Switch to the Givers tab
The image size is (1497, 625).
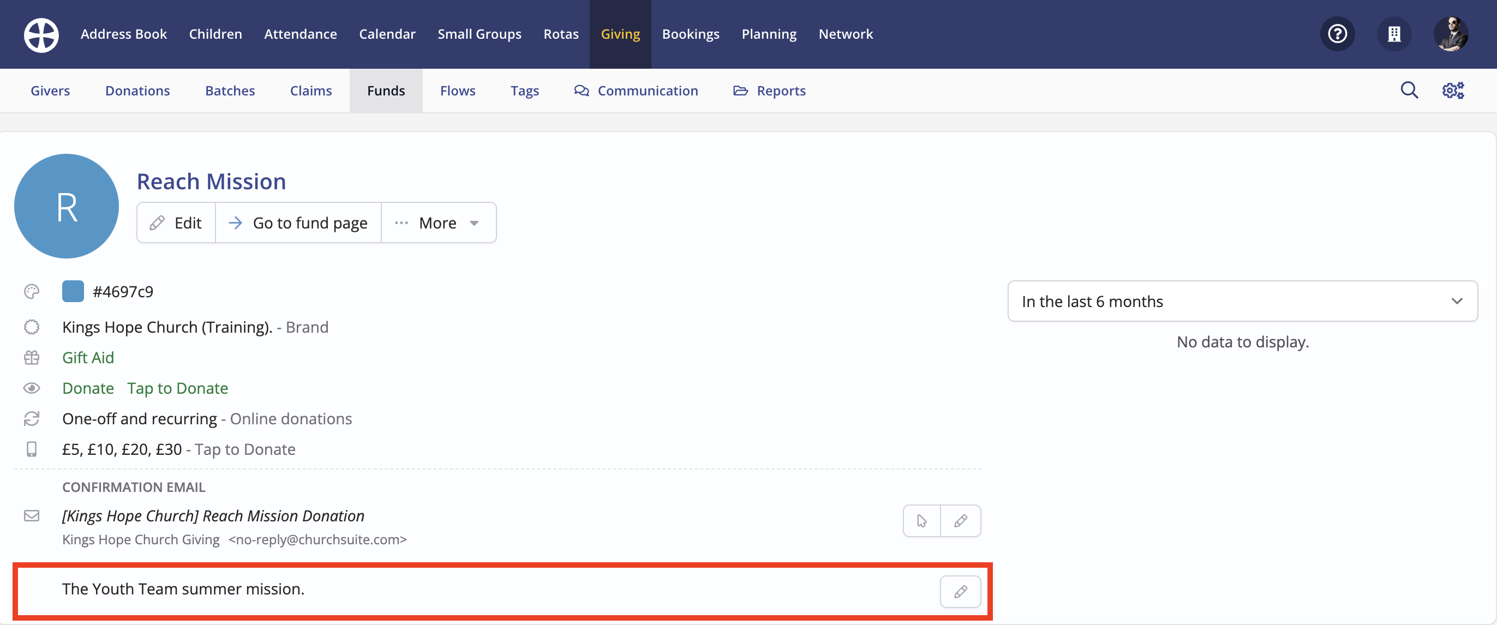click(50, 91)
